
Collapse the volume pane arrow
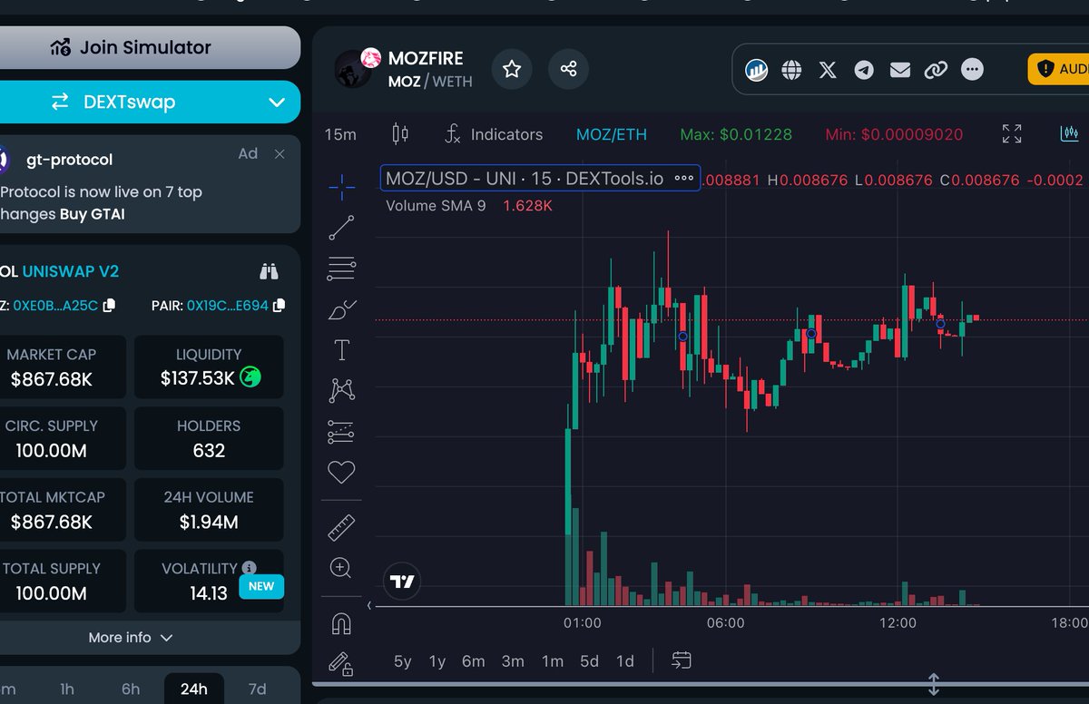(x=369, y=605)
